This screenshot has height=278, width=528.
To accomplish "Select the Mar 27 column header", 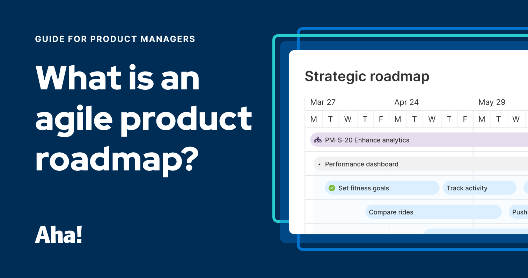I will 323,102.
